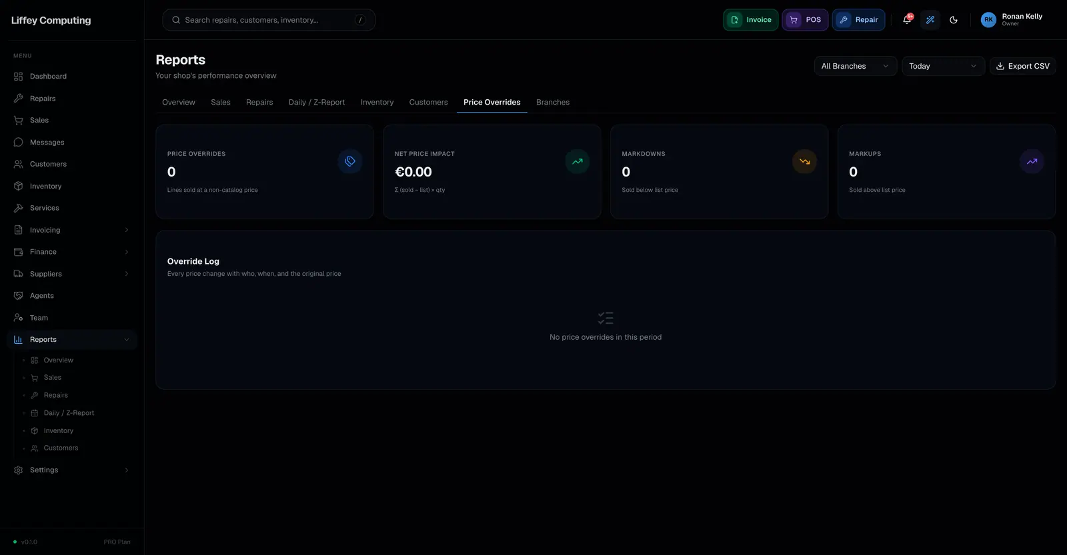The width and height of the screenshot is (1067, 555).
Task: Click the price tag icon on Price Overrides card
Action: (350, 161)
